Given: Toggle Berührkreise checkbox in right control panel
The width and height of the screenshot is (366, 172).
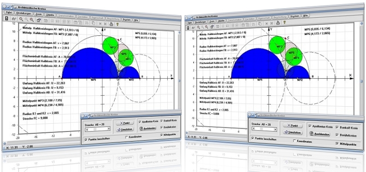Looking at the screenshot, I should 337,135.
